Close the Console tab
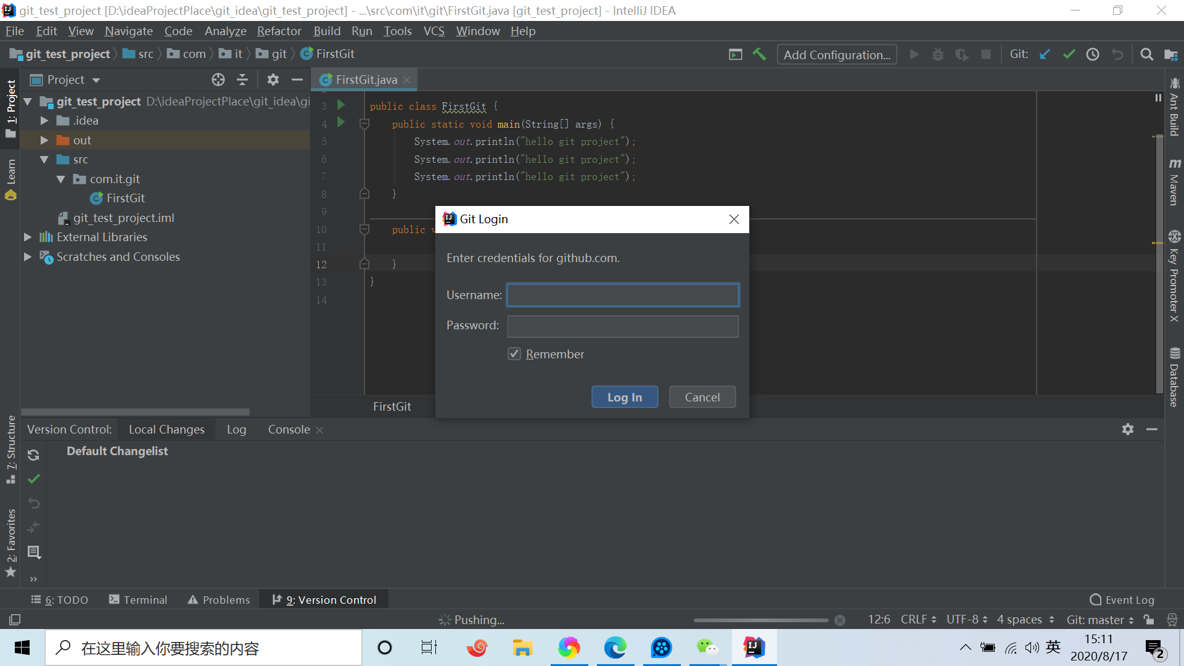The image size is (1184, 666). [319, 430]
